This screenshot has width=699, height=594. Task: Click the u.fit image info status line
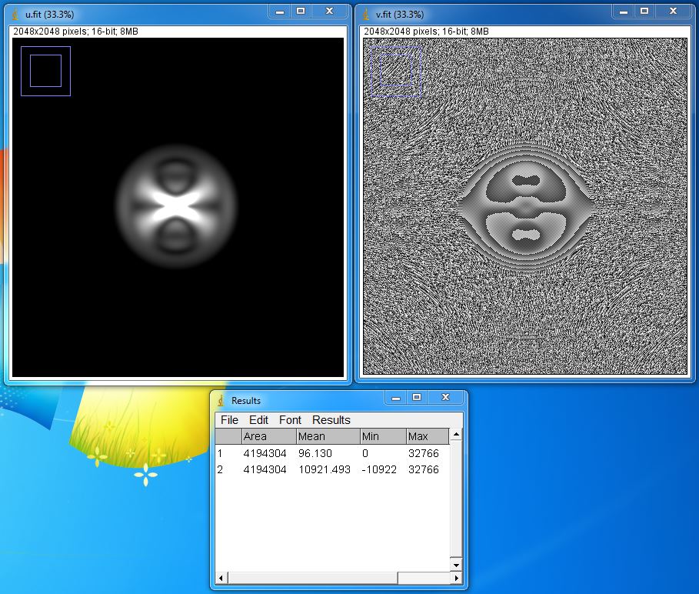[x=75, y=32]
